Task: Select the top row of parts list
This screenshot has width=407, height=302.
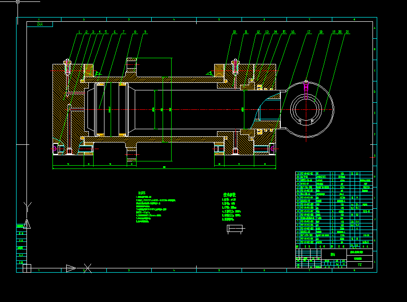Action: click(334, 173)
